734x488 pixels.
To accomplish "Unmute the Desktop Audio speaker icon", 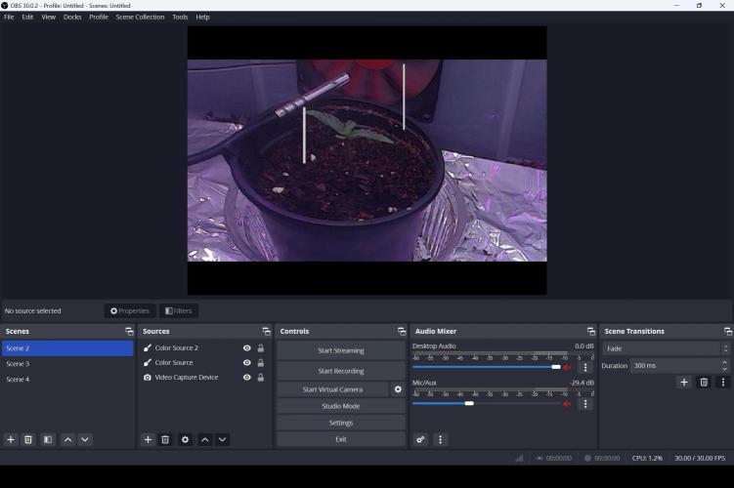I will tap(567, 367).
